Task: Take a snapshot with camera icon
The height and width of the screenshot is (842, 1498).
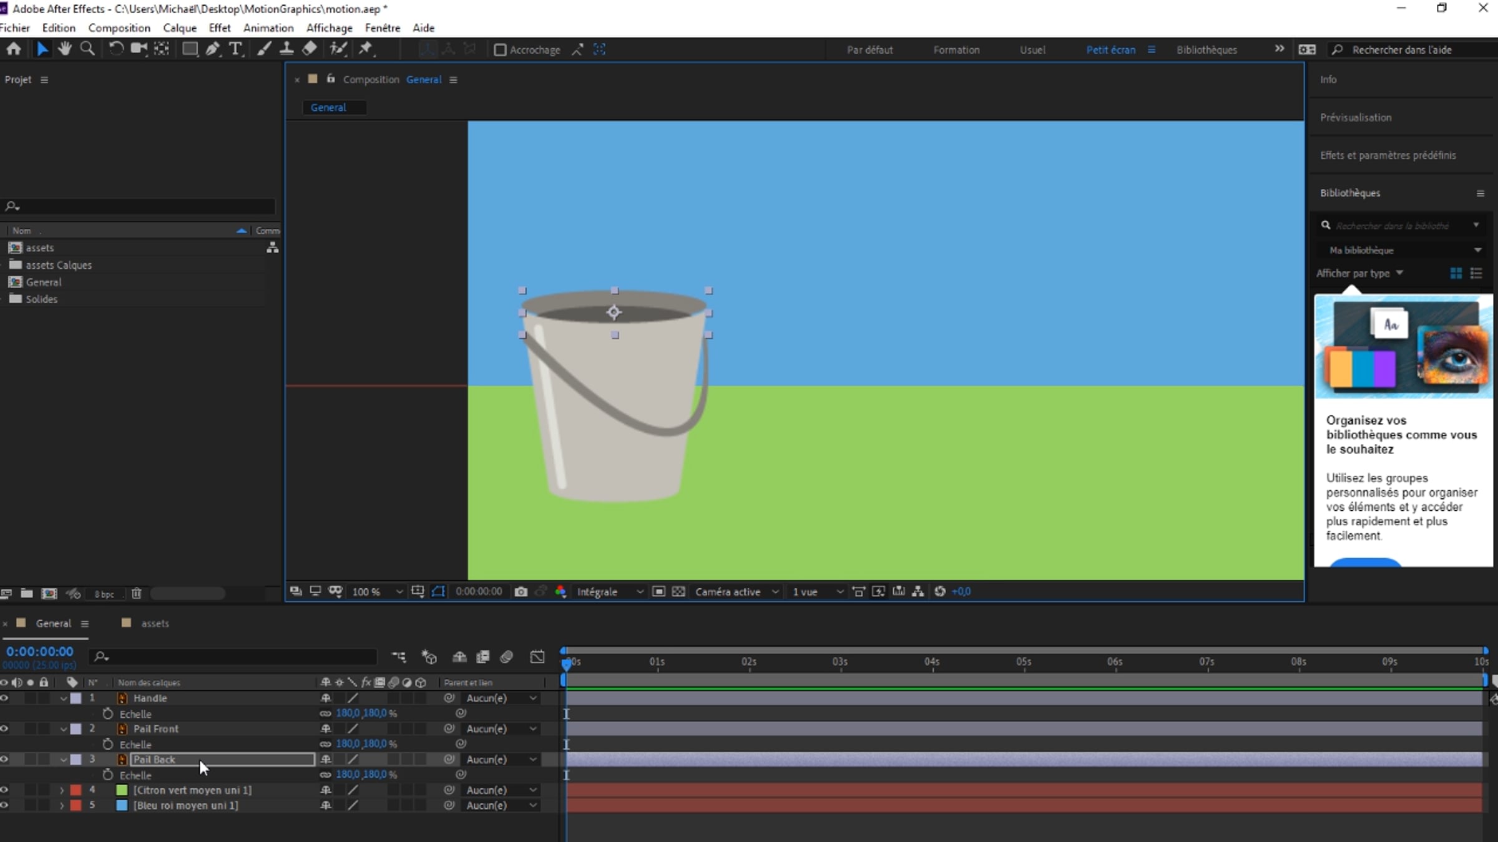Action: 521,591
